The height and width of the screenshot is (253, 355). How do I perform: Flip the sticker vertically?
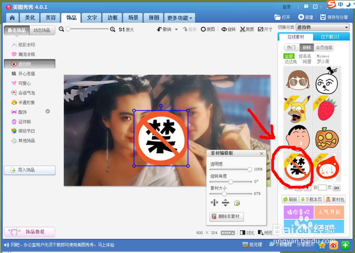coord(225,203)
